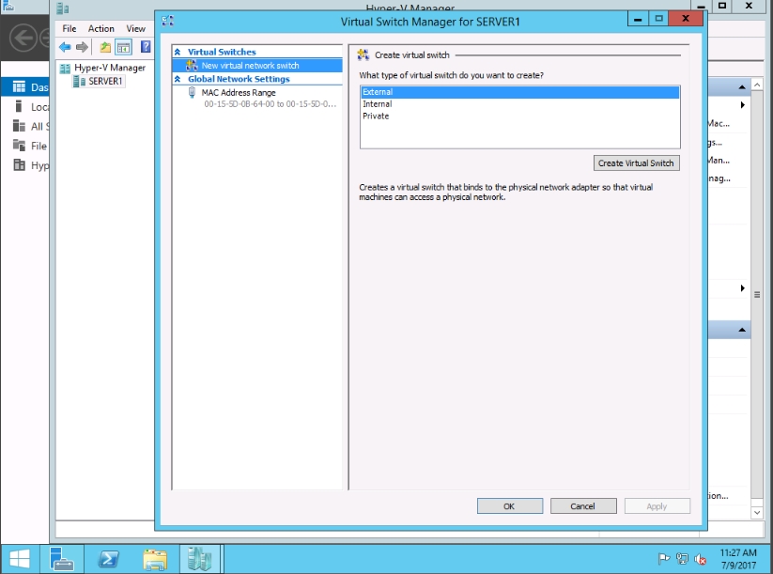Click the Start button
This screenshot has height=574, width=773.
pyautogui.click(x=19, y=559)
